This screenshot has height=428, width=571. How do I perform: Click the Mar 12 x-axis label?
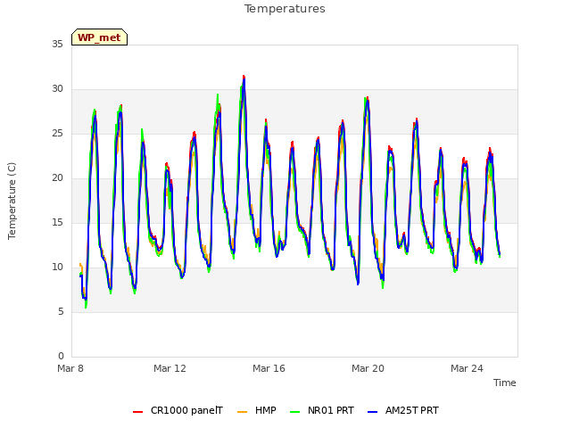[170, 368]
